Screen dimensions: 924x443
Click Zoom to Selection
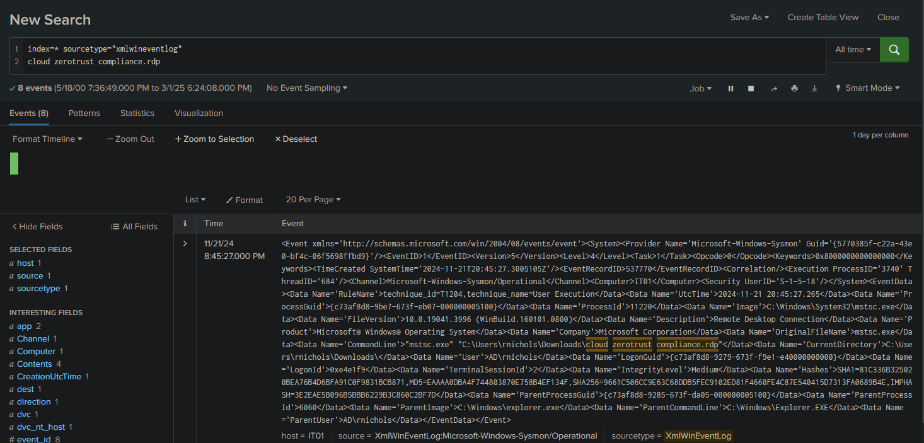(214, 139)
